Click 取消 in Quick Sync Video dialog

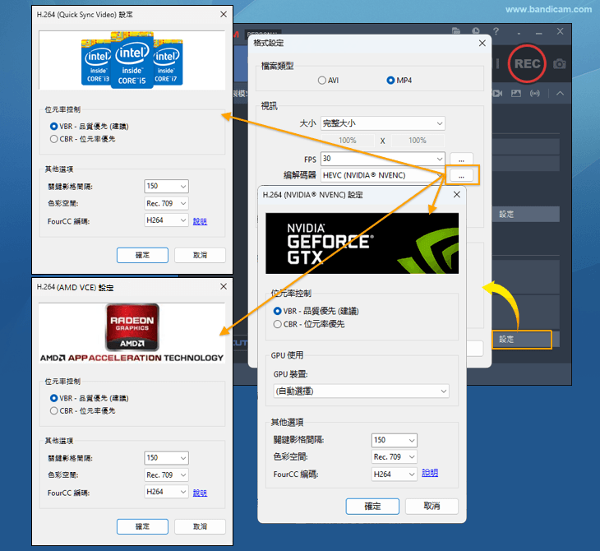tap(200, 255)
